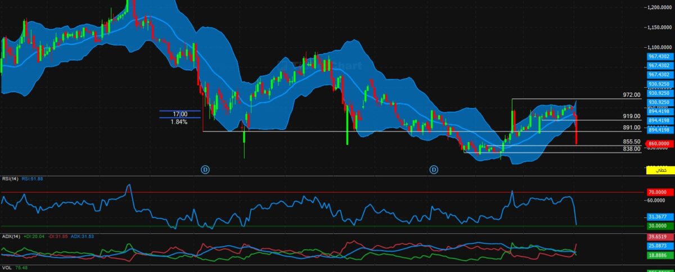The width and height of the screenshot is (675, 272).
Task: Select the ADX(14) indicator label
Action: coord(11,236)
